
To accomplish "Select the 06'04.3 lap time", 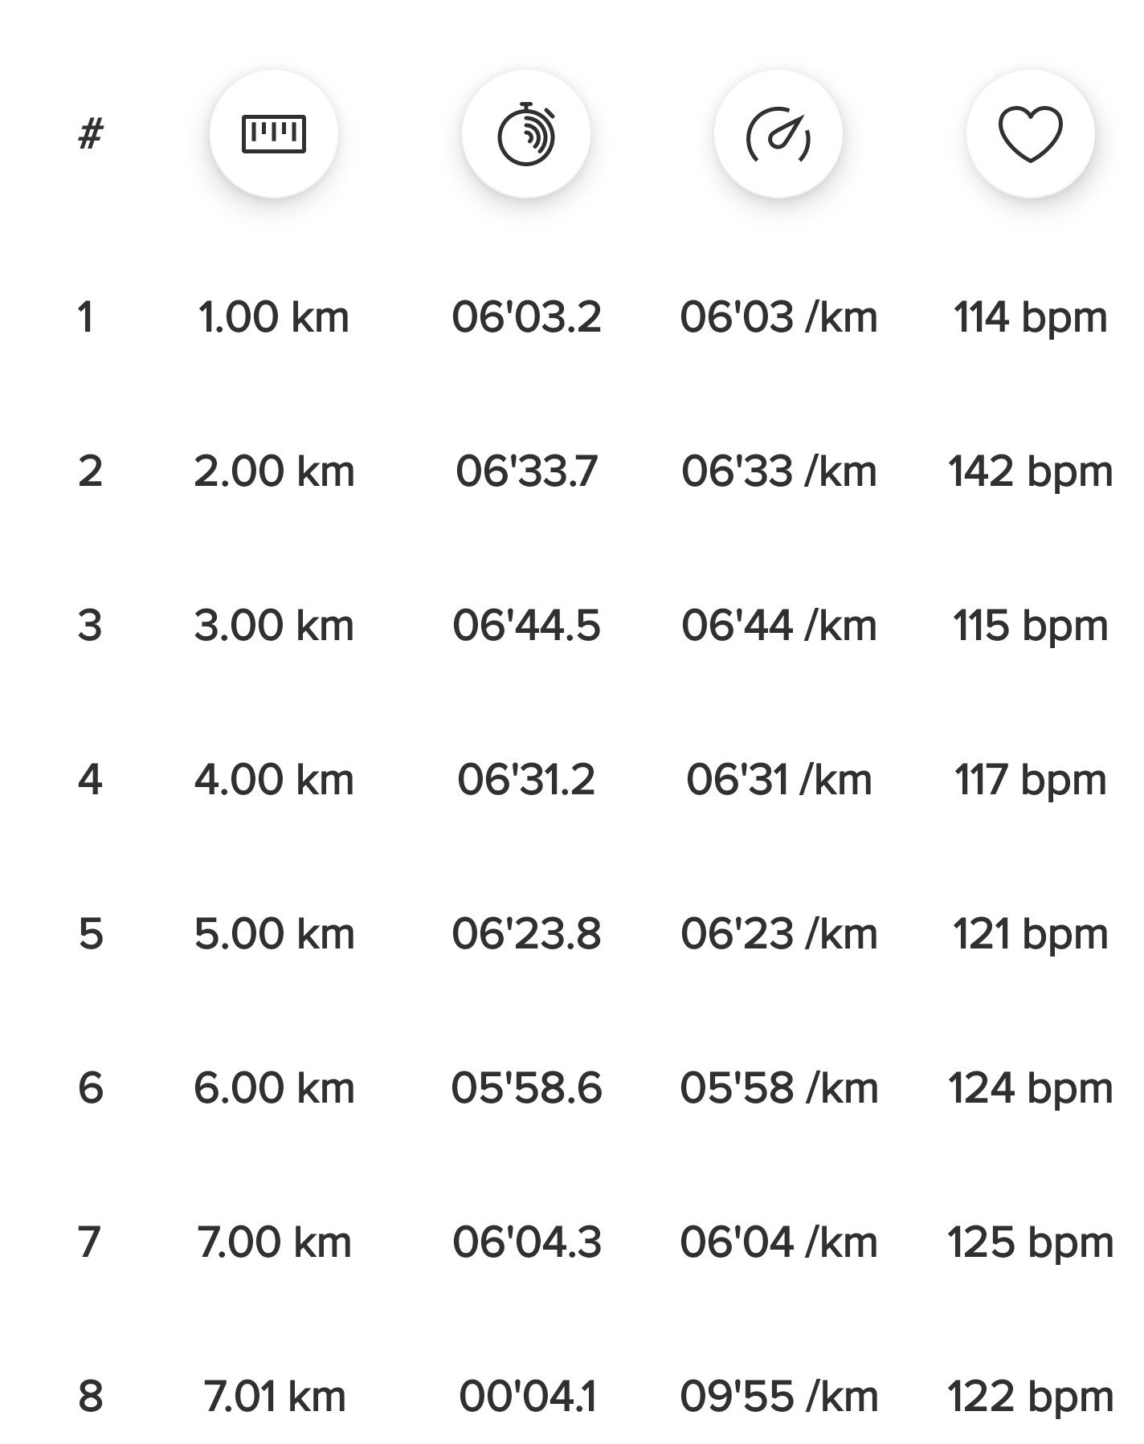I will coord(526,1242).
